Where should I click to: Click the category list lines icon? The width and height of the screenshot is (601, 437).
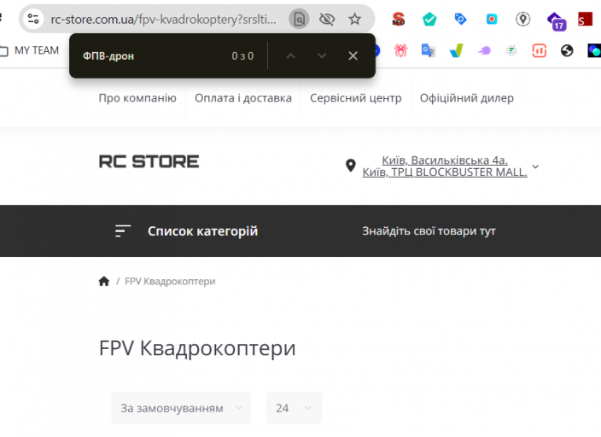point(123,231)
